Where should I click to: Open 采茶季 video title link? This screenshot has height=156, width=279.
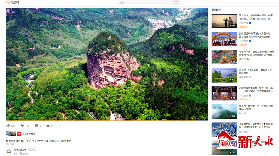pyautogui.click(x=256, y=71)
